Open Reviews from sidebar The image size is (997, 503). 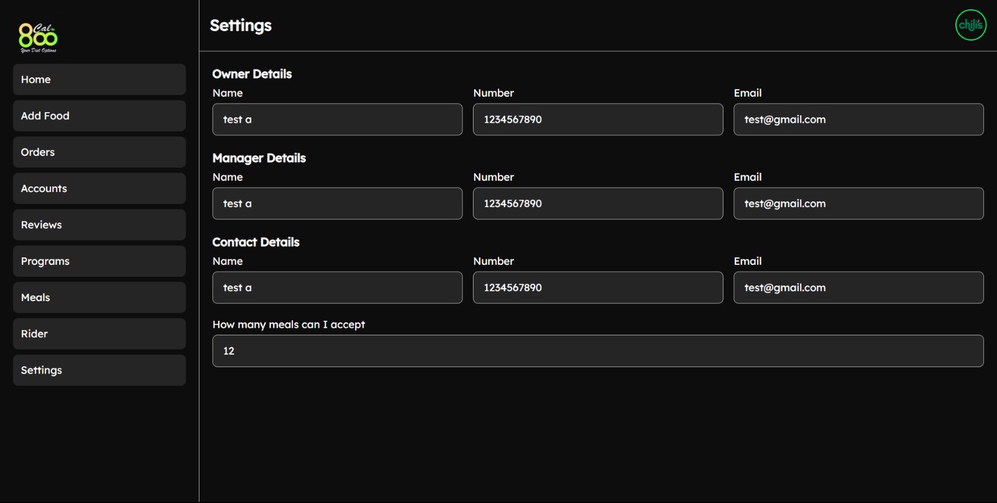tap(99, 225)
